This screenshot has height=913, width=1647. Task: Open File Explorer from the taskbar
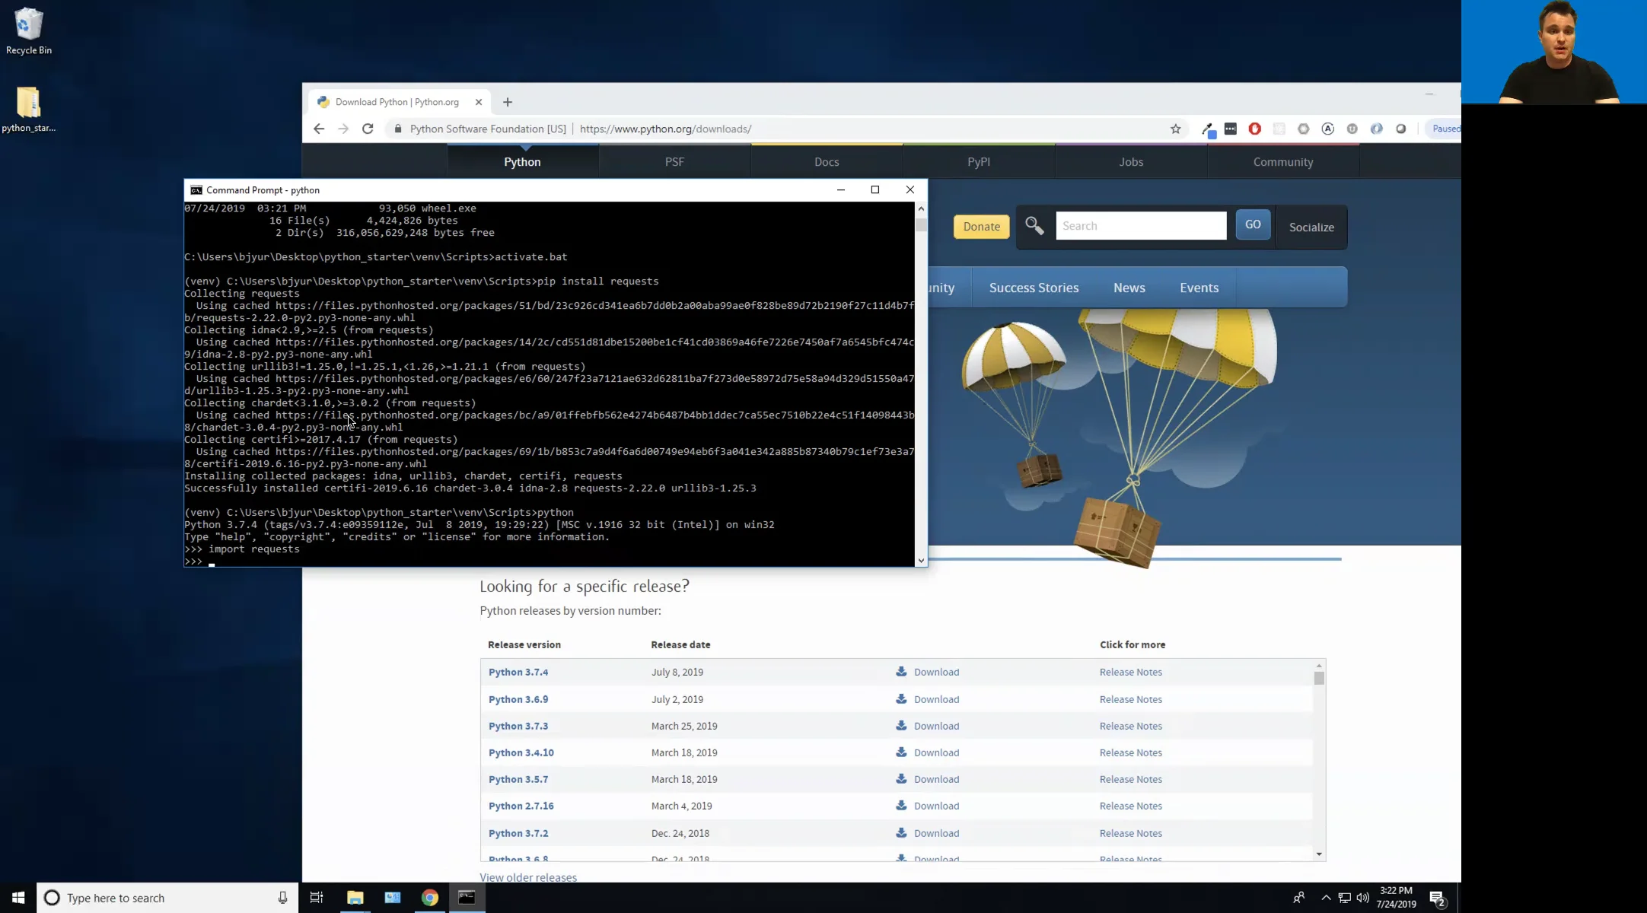click(354, 898)
